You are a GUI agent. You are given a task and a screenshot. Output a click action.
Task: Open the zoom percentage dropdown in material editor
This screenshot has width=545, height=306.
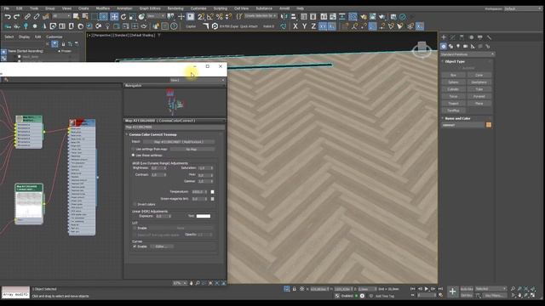[x=180, y=283]
